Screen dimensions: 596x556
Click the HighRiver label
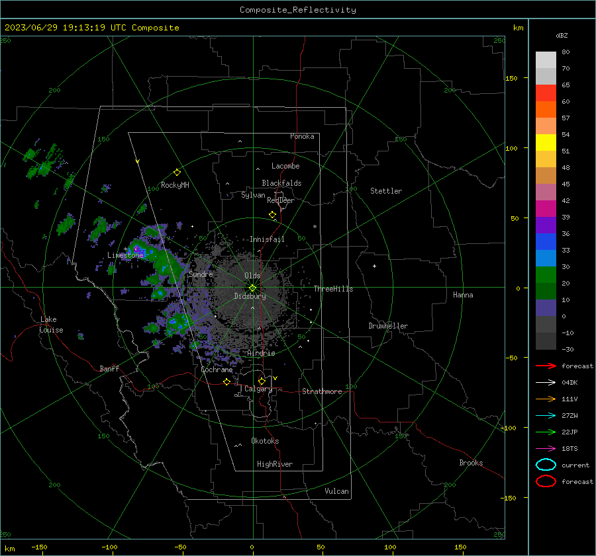[x=275, y=464]
